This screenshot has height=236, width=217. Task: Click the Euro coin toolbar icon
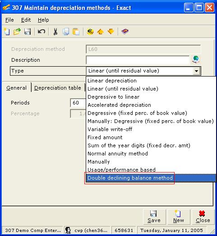(x=90, y=32)
